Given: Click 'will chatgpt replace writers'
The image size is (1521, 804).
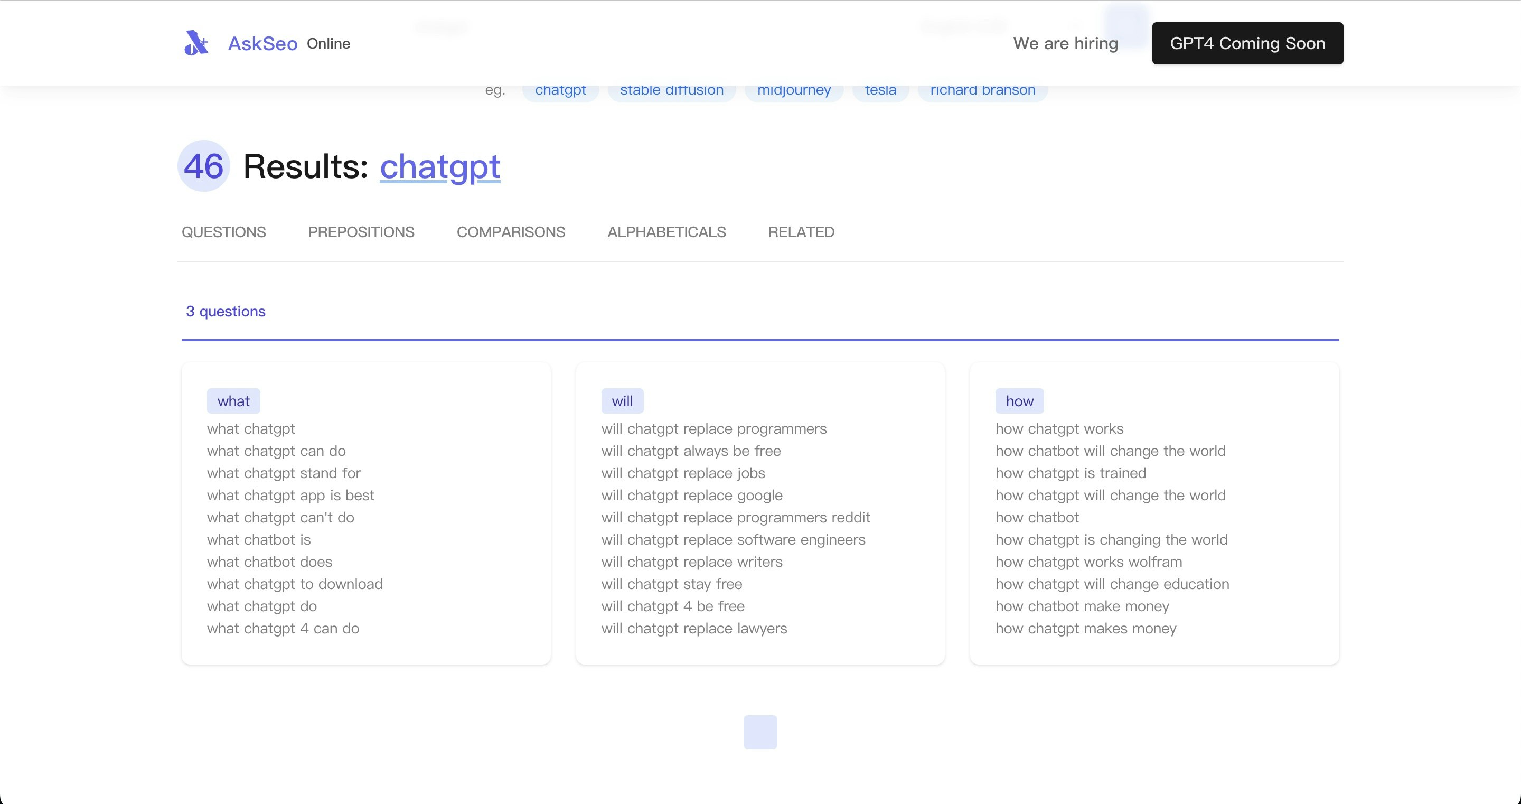Looking at the screenshot, I should [692, 562].
